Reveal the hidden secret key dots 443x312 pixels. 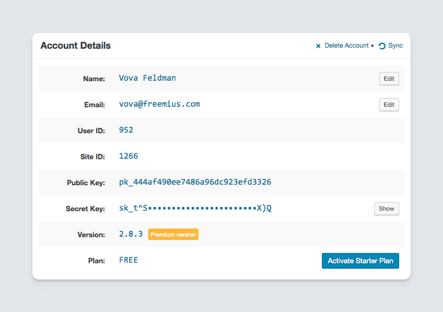(x=386, y=209)
